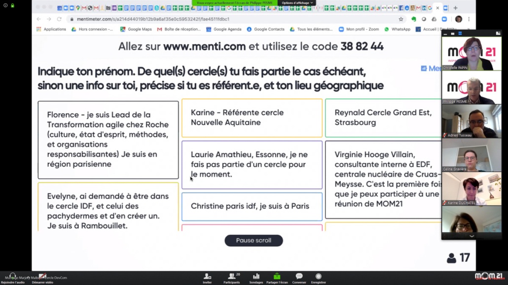Viewport: 508px width, 285px height.
Task: Open the Hors connexion bookmark
Action: pyautogui.click(x=92, y=29)
